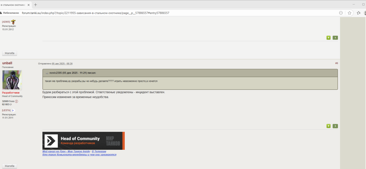Report unball's post via bottom Жалоба button

pyautogui.click(x=9, y=166)
